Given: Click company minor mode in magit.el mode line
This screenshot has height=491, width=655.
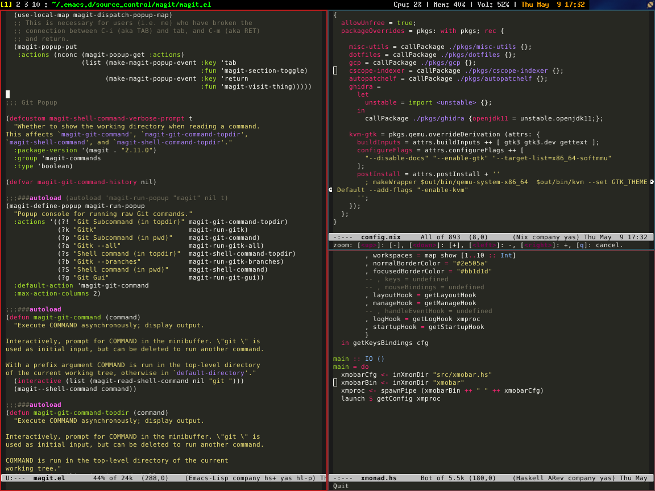Looking at the screenshot, I should [x=246, y=478].
